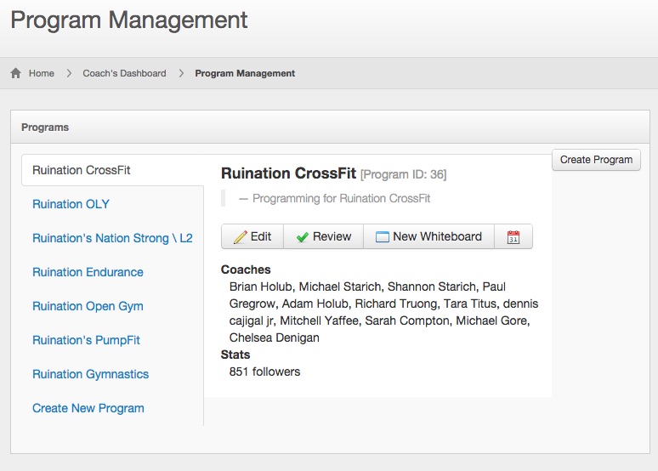Go to Coach's Dashboard breadcrumb

(x=124, y=73)
